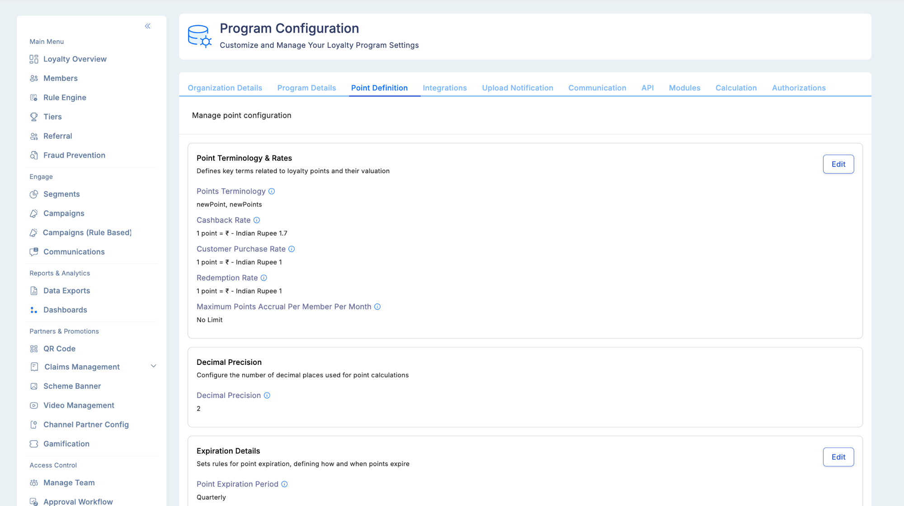Select the 'newPoint, newPoints' terminology value
This screenshot has width=904, height=506.
point(229,204)
